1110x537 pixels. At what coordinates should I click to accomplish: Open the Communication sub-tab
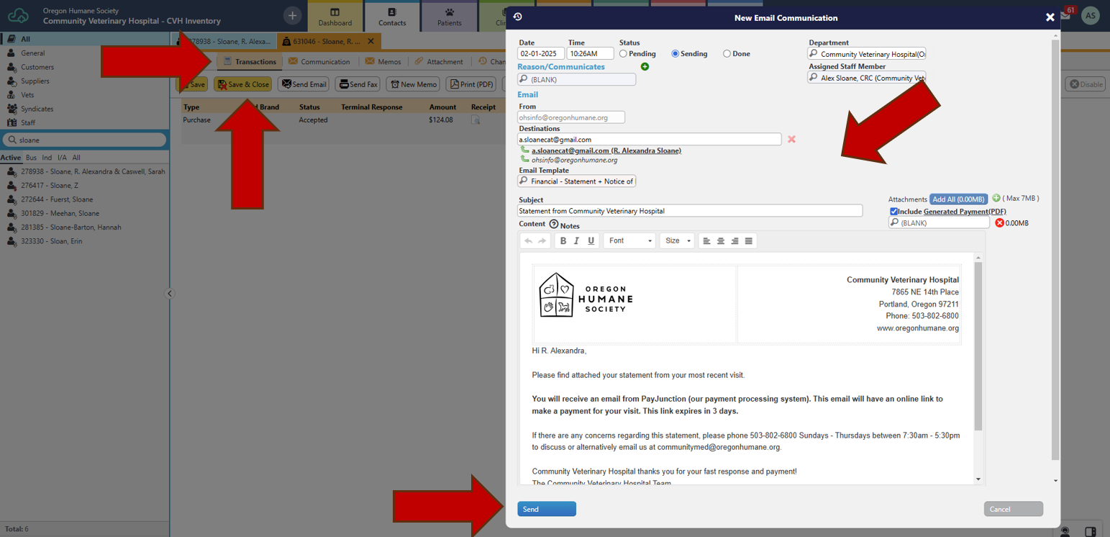click(319, 62)
